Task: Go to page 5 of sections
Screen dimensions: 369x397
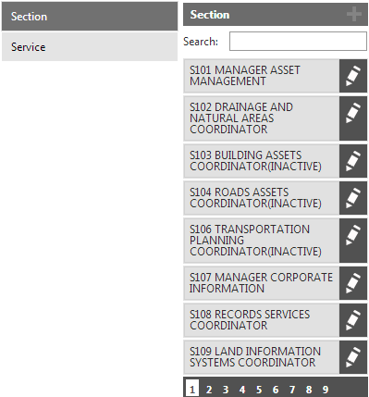Action: tap(259, 390)
